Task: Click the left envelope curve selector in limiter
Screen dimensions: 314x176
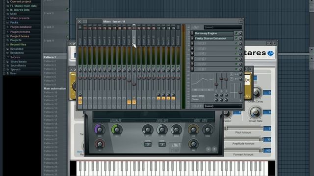Action: pyautogui.click(x=148, y=145)
